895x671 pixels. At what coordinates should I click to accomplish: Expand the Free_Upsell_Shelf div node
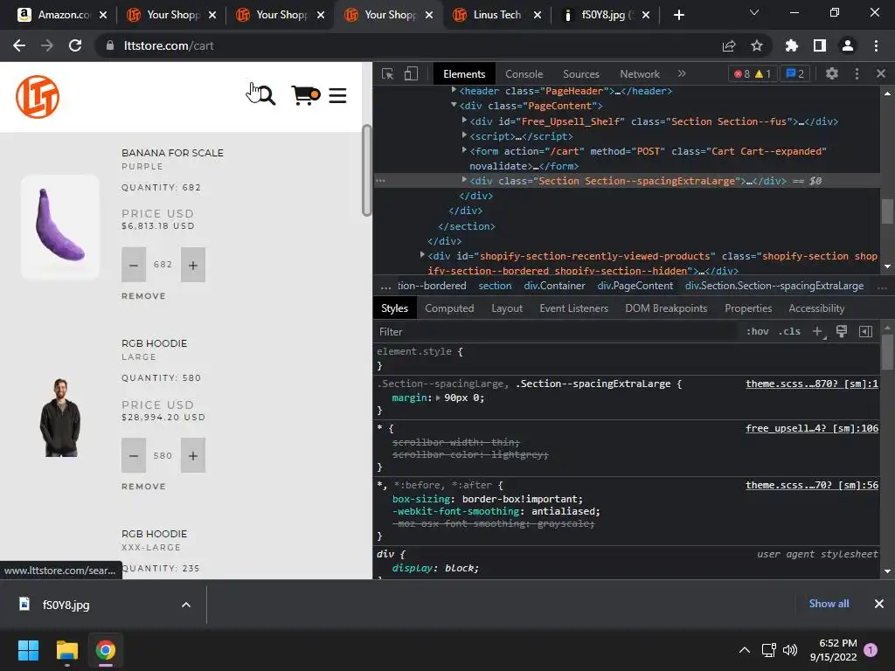[464, 121]
